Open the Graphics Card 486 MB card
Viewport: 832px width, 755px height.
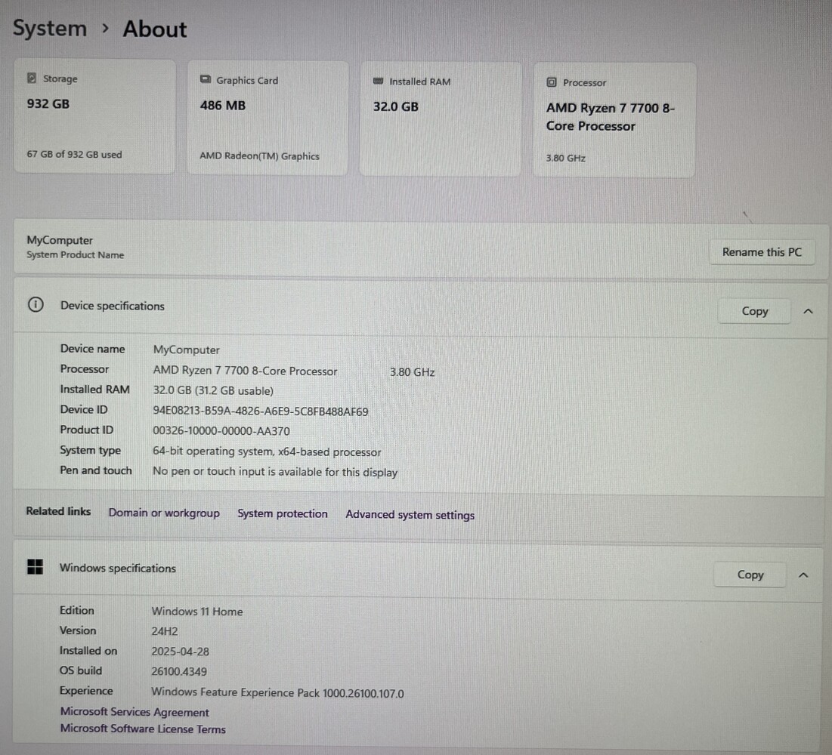[x=268, y=118]
